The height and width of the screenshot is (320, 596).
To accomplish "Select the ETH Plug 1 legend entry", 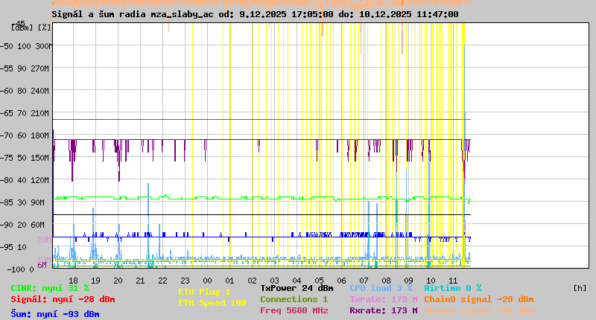I will [204, 292].
